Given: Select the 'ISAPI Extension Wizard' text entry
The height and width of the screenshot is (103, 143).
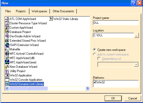Looking at the screenshot, I should coord(24,45).
